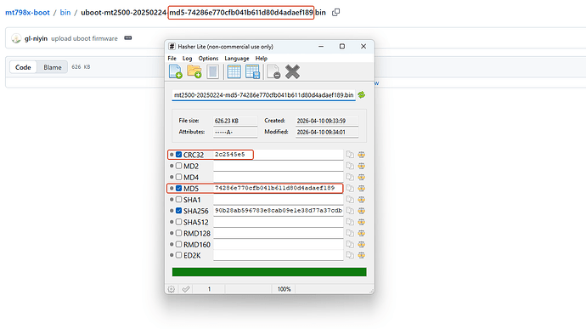
Task: Click the File size value 626.23 KB
Action: pyautogui.click(x=235, y=121)
